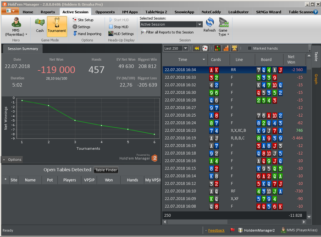This screenshot has width=321, height=237.
Task: Open HUD Settings
Action: 121,34
